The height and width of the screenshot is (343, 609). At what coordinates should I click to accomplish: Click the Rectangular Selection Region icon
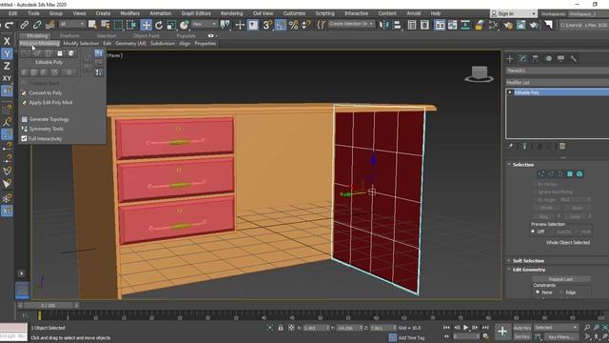(118, 26)
